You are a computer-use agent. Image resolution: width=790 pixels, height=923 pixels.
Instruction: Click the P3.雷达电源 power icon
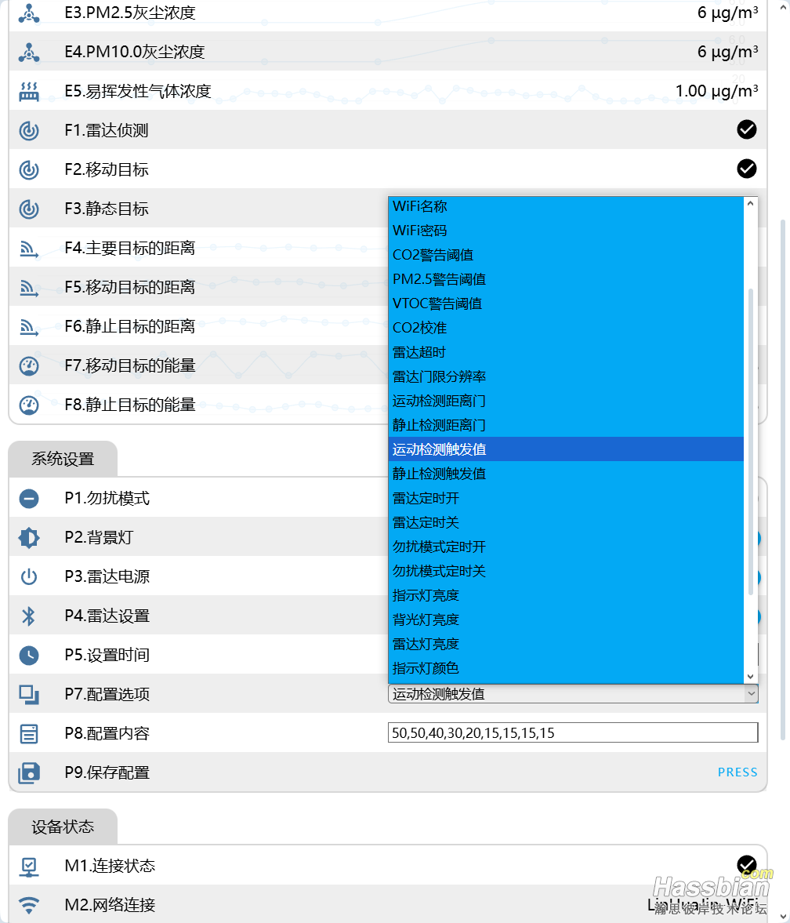(29, 577)
